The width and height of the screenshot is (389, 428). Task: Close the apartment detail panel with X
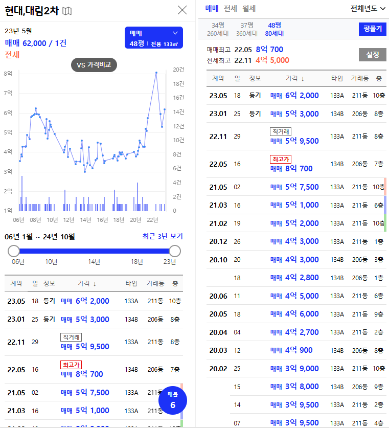click(182, 10)
